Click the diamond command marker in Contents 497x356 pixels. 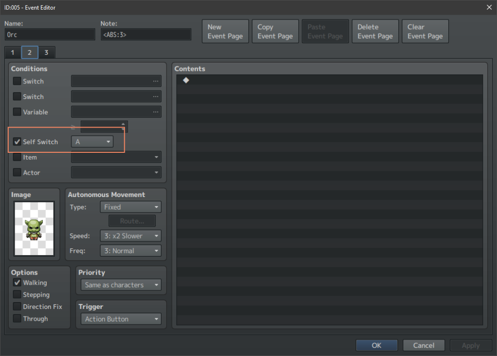tap(186, 80)
